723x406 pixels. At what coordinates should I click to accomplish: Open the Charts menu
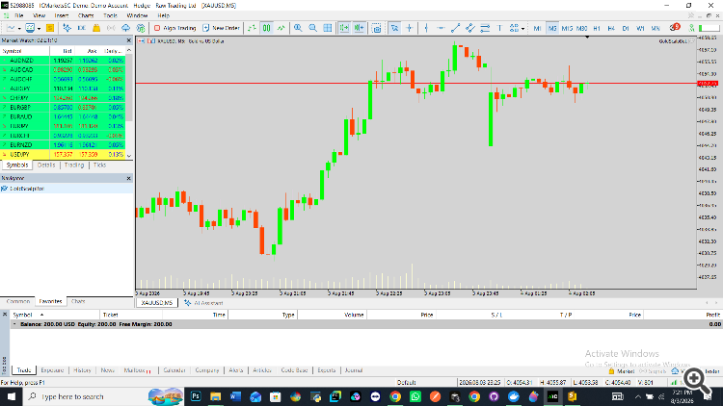click(x=86, y=15)
